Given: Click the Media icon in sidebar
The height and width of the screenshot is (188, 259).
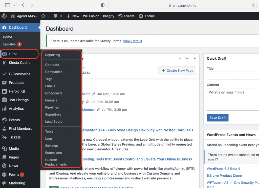Looking at the screenshot, I should [x=5, y=149].
